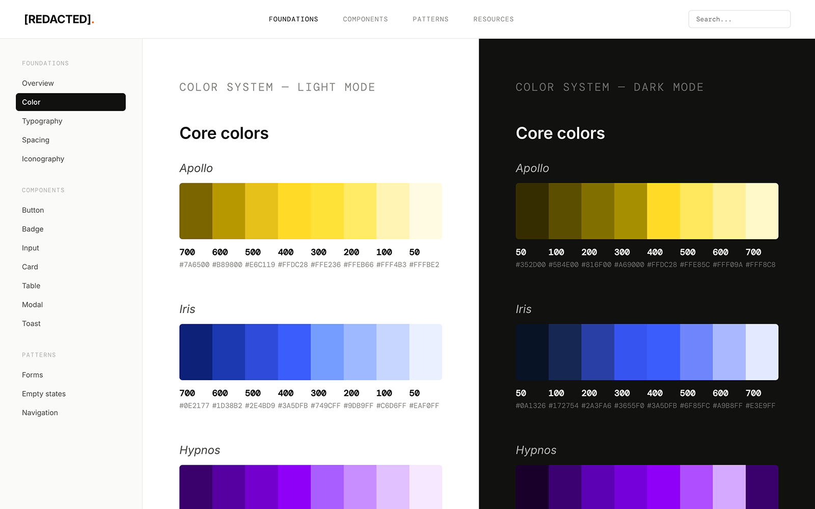Select light mode Apollo 400 swatch #FFDC28

[x=294, y=211]
